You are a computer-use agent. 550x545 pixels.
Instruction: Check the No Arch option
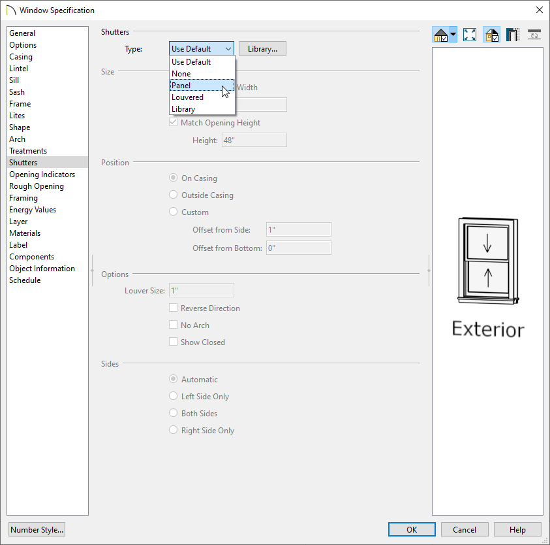pos(173,325)
